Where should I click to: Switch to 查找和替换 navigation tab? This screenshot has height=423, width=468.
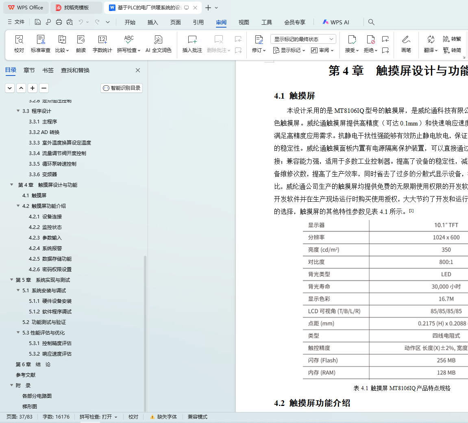point(75,70)
